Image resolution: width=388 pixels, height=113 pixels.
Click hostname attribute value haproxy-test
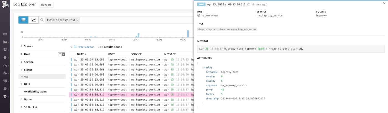pos(230,72)
